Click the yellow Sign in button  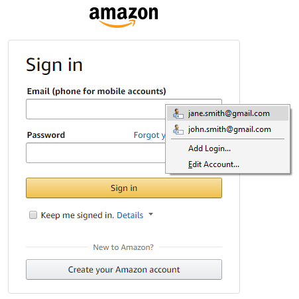[124, 188]
